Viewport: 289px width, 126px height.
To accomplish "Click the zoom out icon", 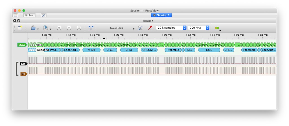I will point(69,28).
